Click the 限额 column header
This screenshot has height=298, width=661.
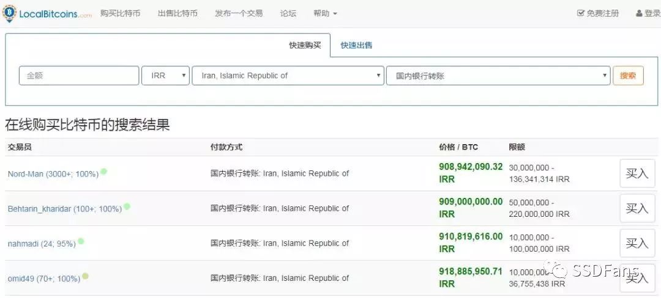(x=517, y=147)
